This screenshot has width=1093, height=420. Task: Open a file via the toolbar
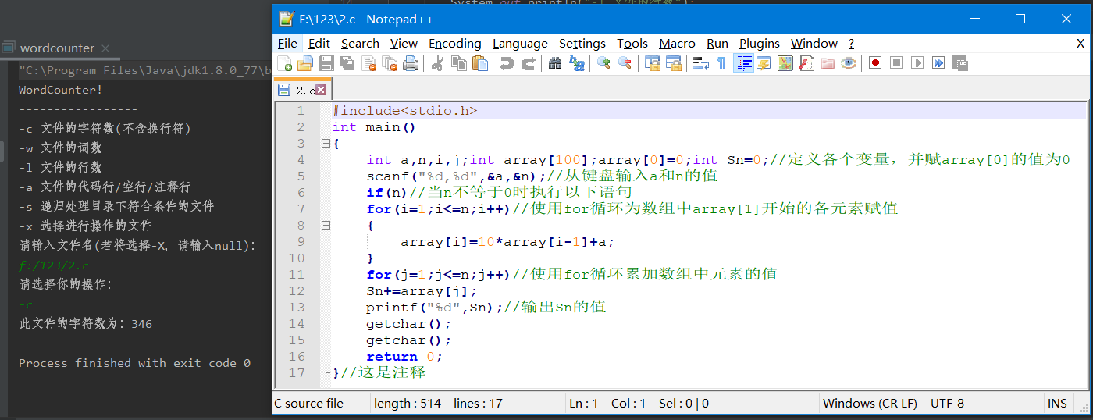pos(305,63)
